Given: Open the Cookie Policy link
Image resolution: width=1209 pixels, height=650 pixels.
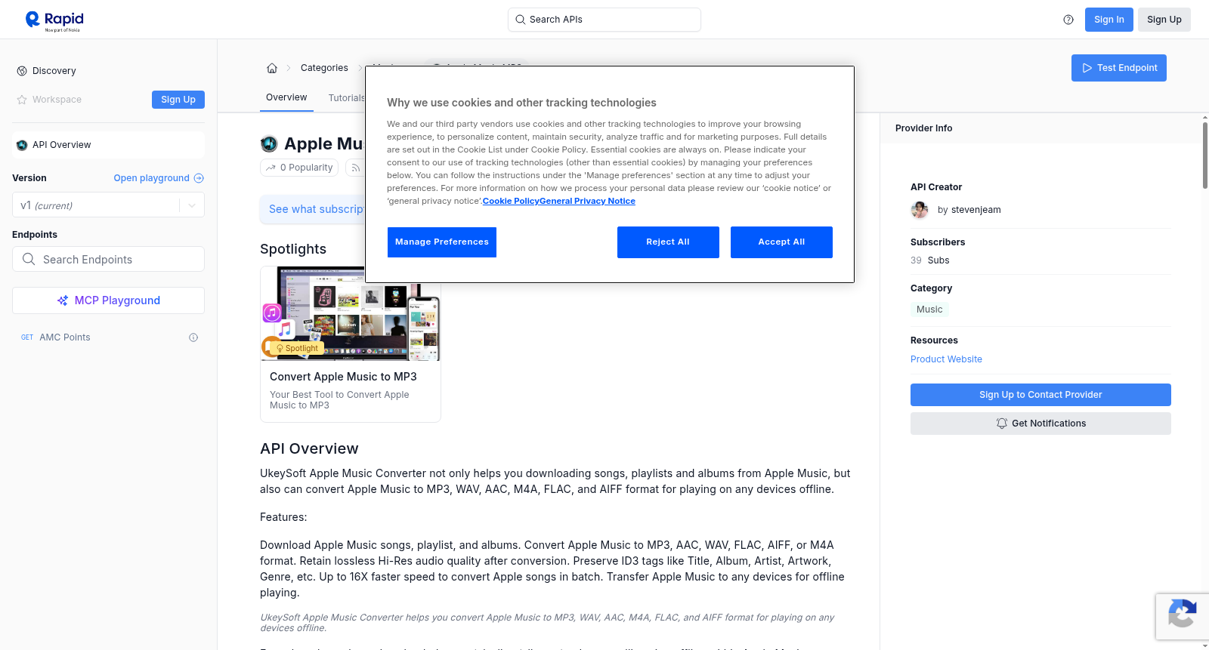Looking at the screenshot, I should pyautogui.click(x=511, y=201).
